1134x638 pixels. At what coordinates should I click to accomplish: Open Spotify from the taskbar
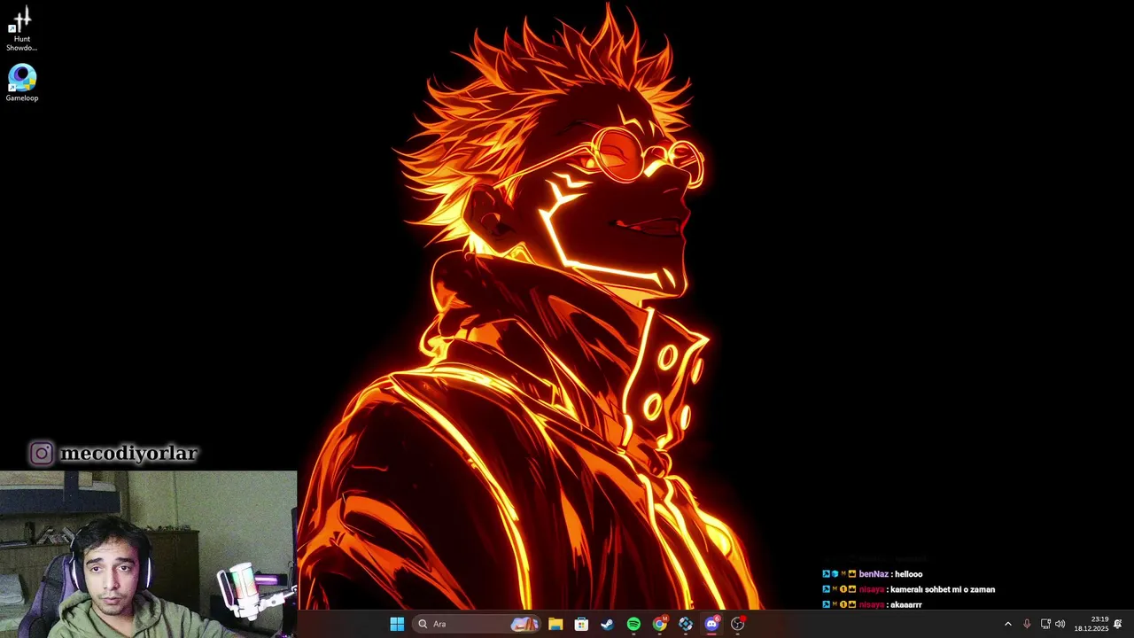tap(633, 624)
